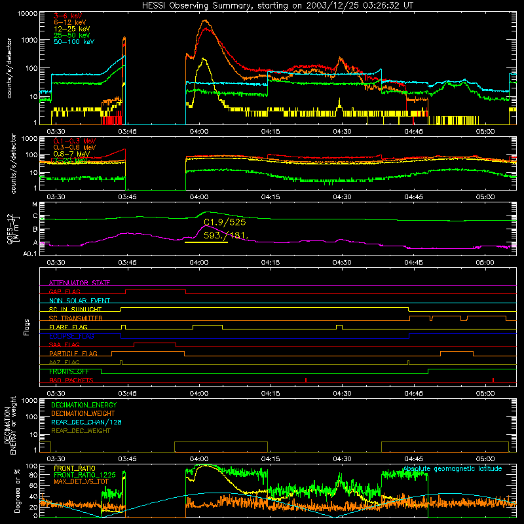Select the '25-50 keV' legend label
This screenshot has height=524, width=524.
pyautogui.click(x=72, y=35)
